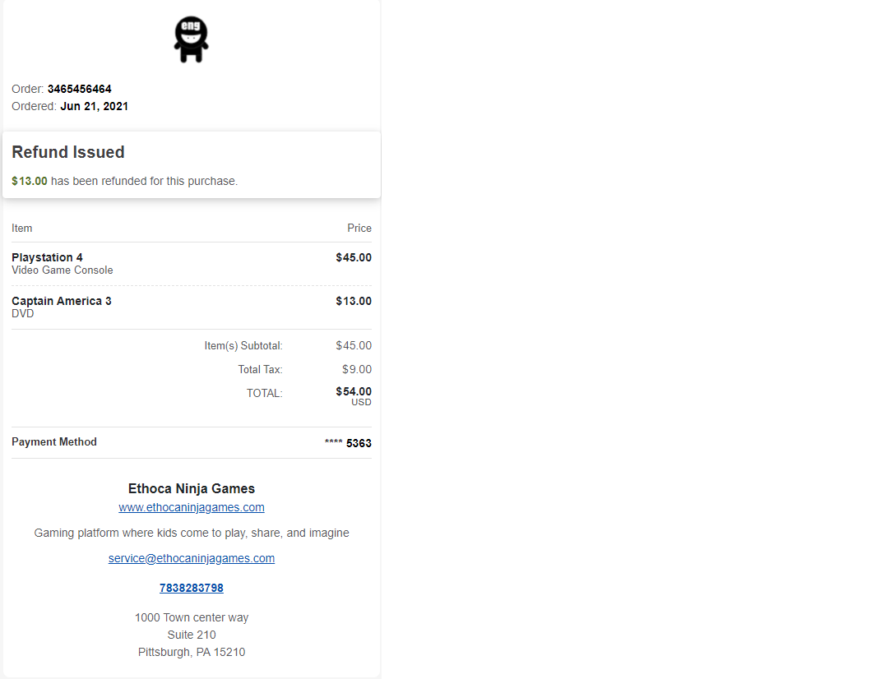Image resolution: width=889 pixels, height=679 pixels.
Task: Click the Pittsburgh, PA 15210 address line
Action: [192, 652]
